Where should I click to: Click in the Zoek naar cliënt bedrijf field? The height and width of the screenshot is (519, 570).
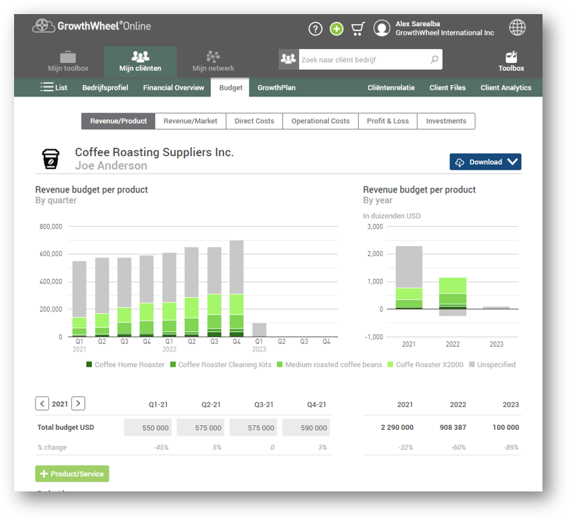[x=363, y=59]
